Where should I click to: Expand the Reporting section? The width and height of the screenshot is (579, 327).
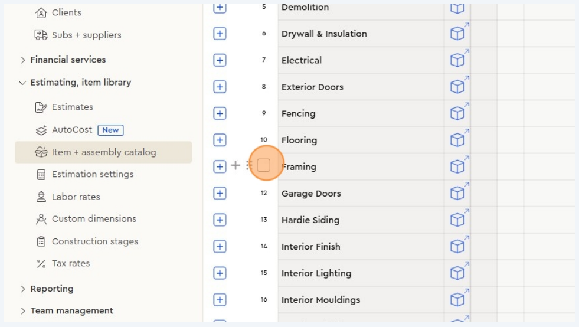point(52,289)
